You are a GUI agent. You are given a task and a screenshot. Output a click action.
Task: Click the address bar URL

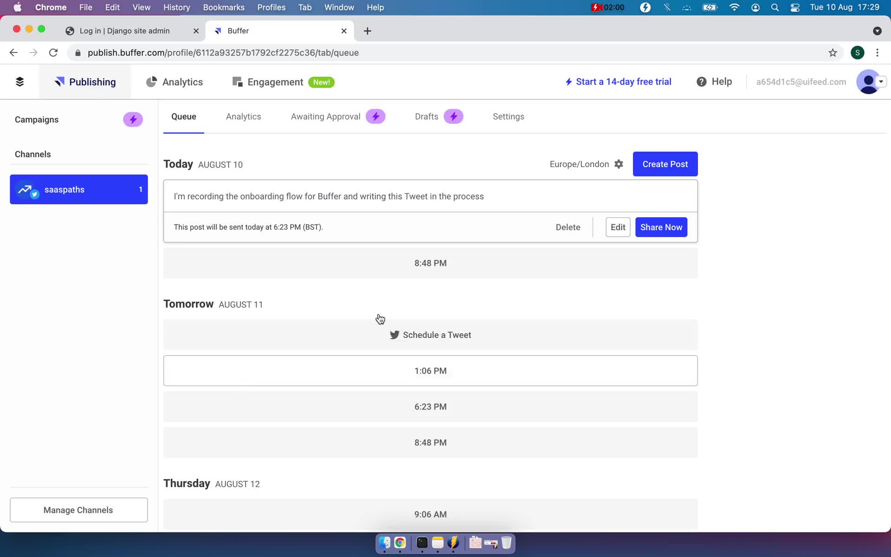223,52
